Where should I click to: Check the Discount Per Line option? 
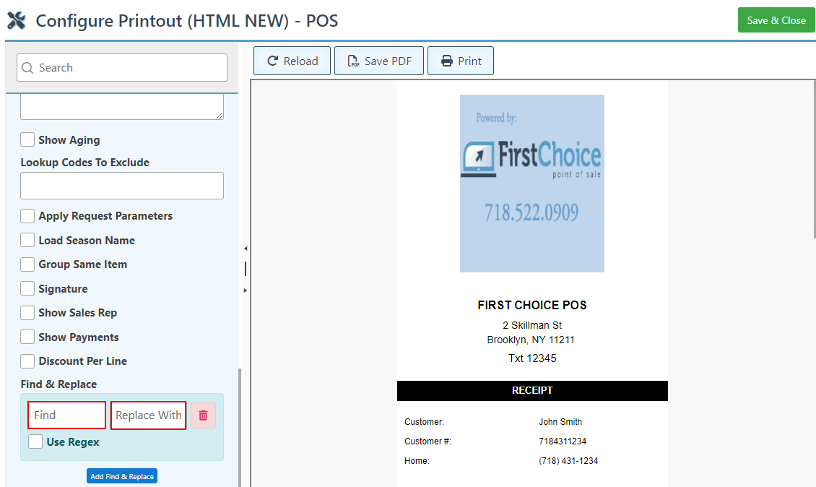(27, 361)
